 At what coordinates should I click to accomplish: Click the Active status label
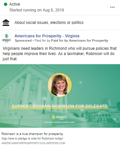[15, 4]
